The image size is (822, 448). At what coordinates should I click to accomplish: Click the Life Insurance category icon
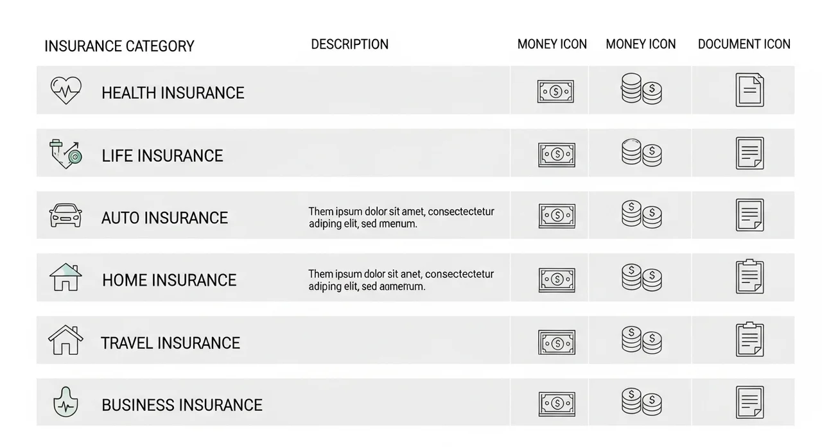[x=66, y=153]
